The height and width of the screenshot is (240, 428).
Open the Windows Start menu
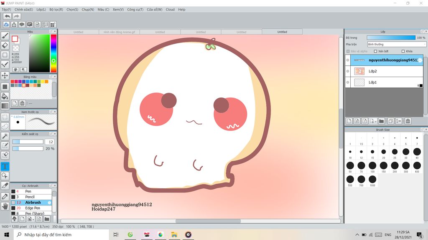point(7,235)
